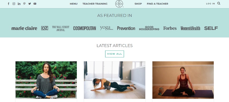Screen dimensions: 229x102
Task: Click the center cross logo icon
Action: [119, 4]
